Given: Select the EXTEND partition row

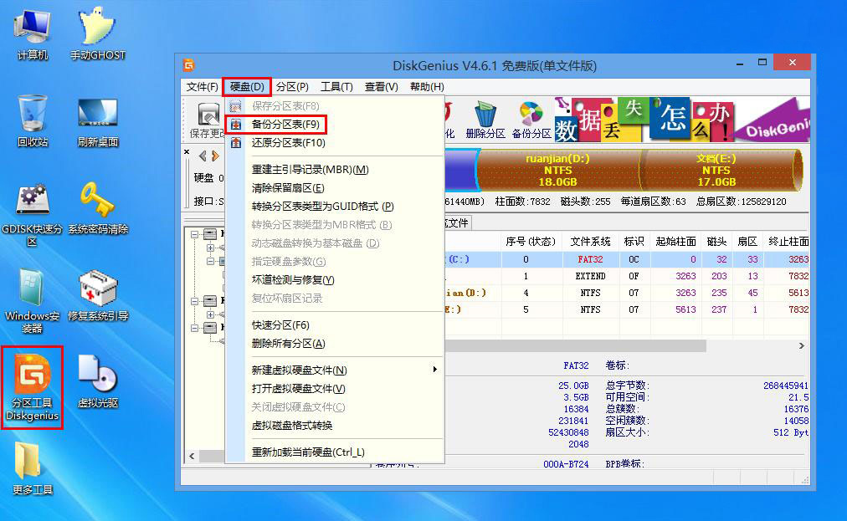Looking at the screenshot, I should pyautogui.click(x=626, y=276).
